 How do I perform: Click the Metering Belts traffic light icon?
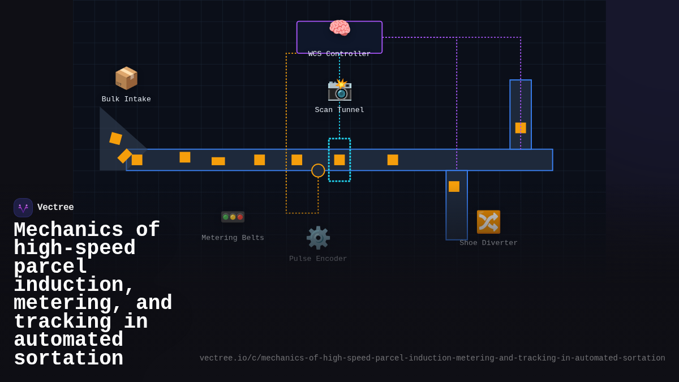(233, 216)
